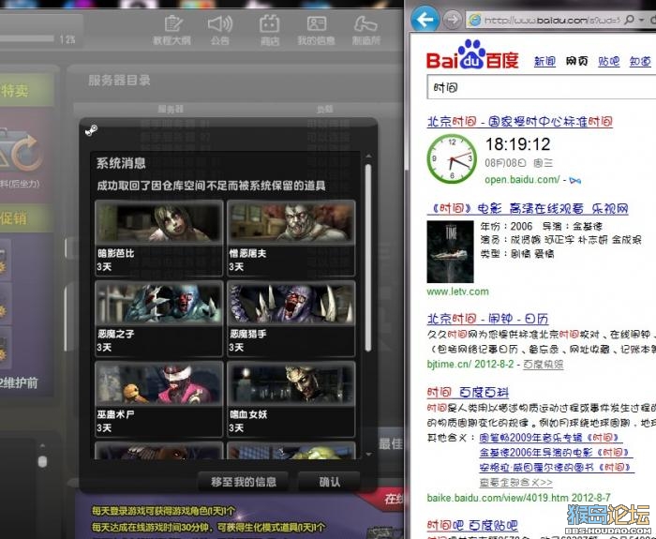The width and height of the screenshot is (656, 539).
Task: Open 安格拉·威因霍尔德的图书《时间》link
Action: point(557,467)
